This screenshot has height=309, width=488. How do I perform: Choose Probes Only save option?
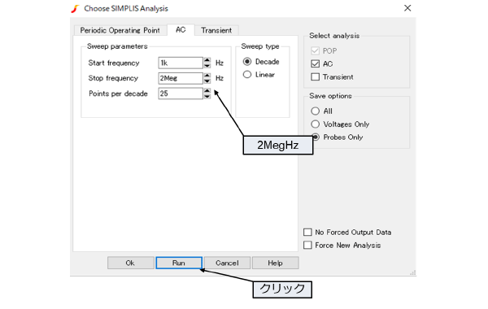[x=316, y=137]
